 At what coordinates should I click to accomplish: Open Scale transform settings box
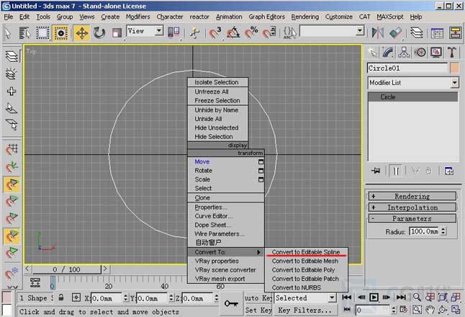tap(261, 179)
